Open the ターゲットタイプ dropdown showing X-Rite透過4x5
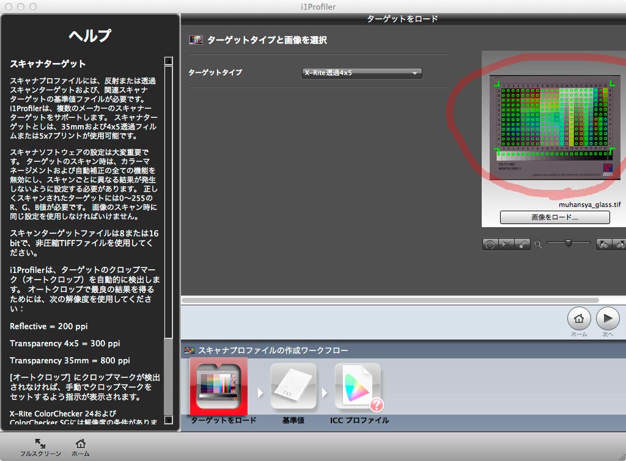This screenshot has width=626, height=461. coord(362,73)
